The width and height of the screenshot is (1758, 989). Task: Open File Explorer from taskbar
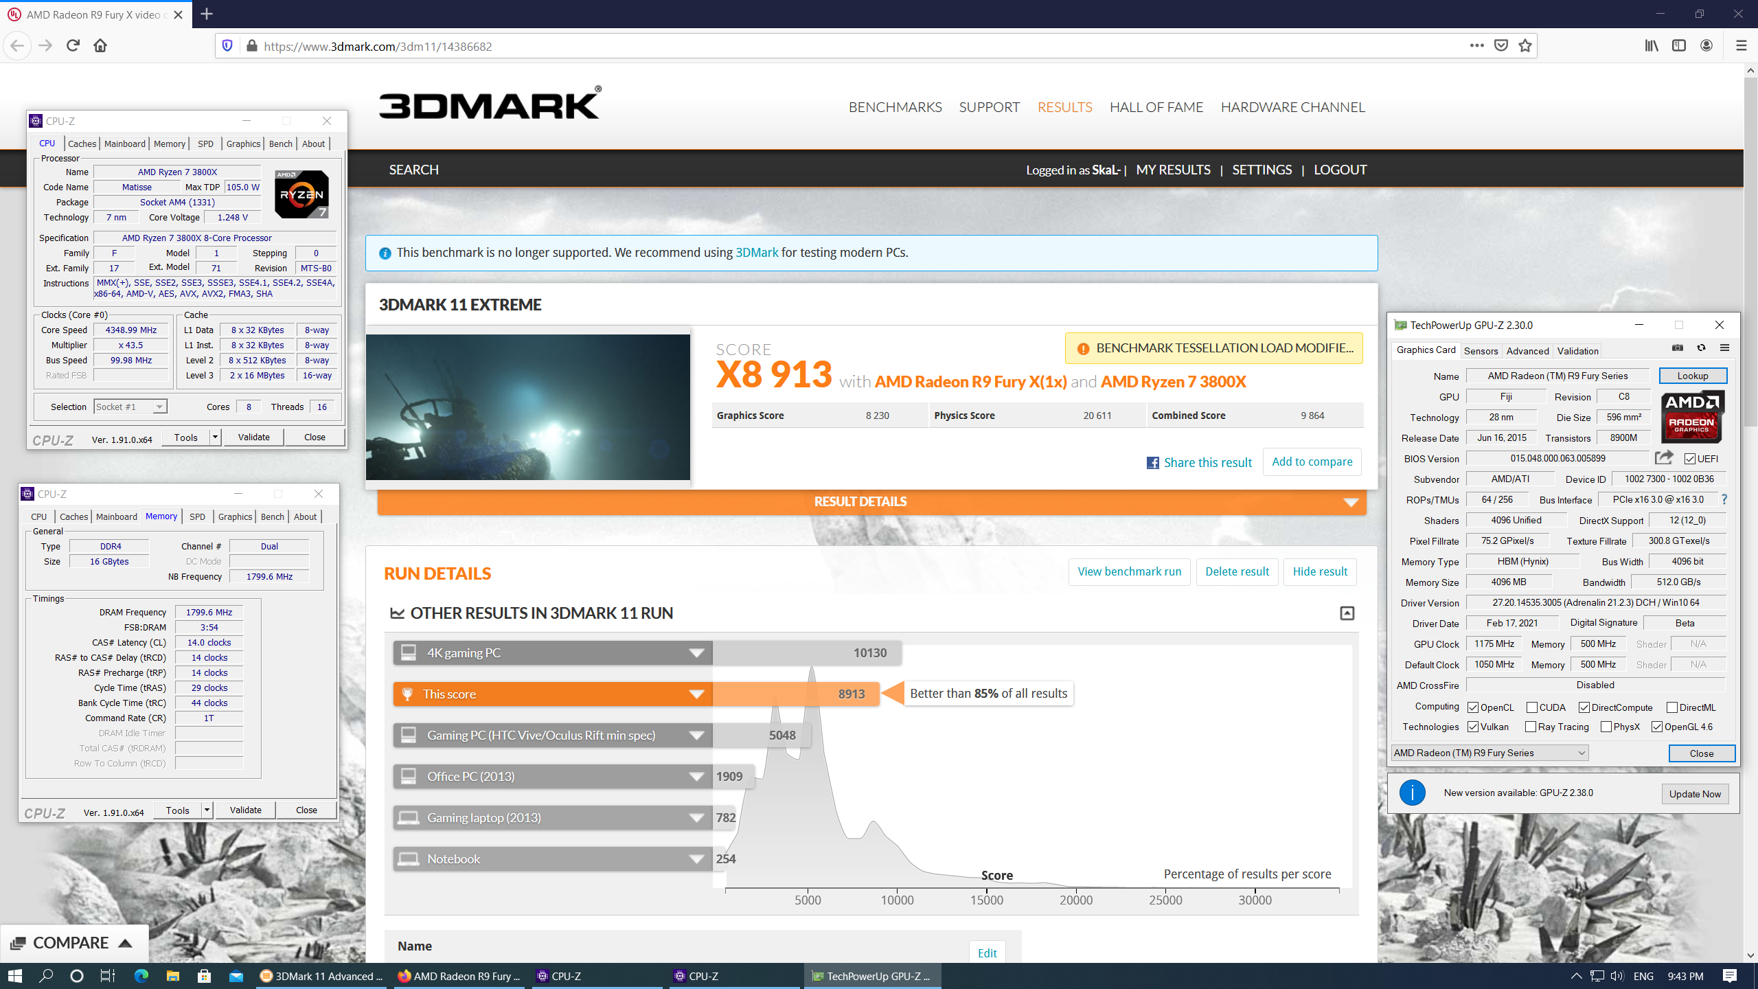(173, 976)
